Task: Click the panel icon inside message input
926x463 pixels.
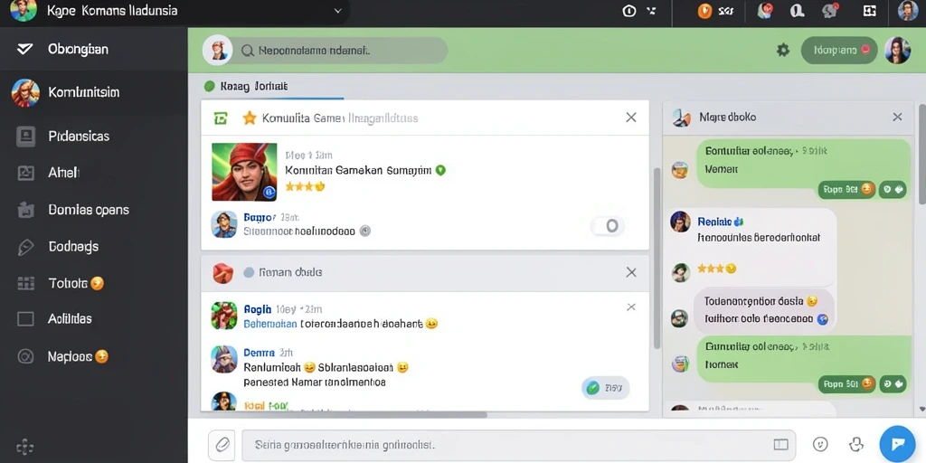Action: [x=780, y=445]
